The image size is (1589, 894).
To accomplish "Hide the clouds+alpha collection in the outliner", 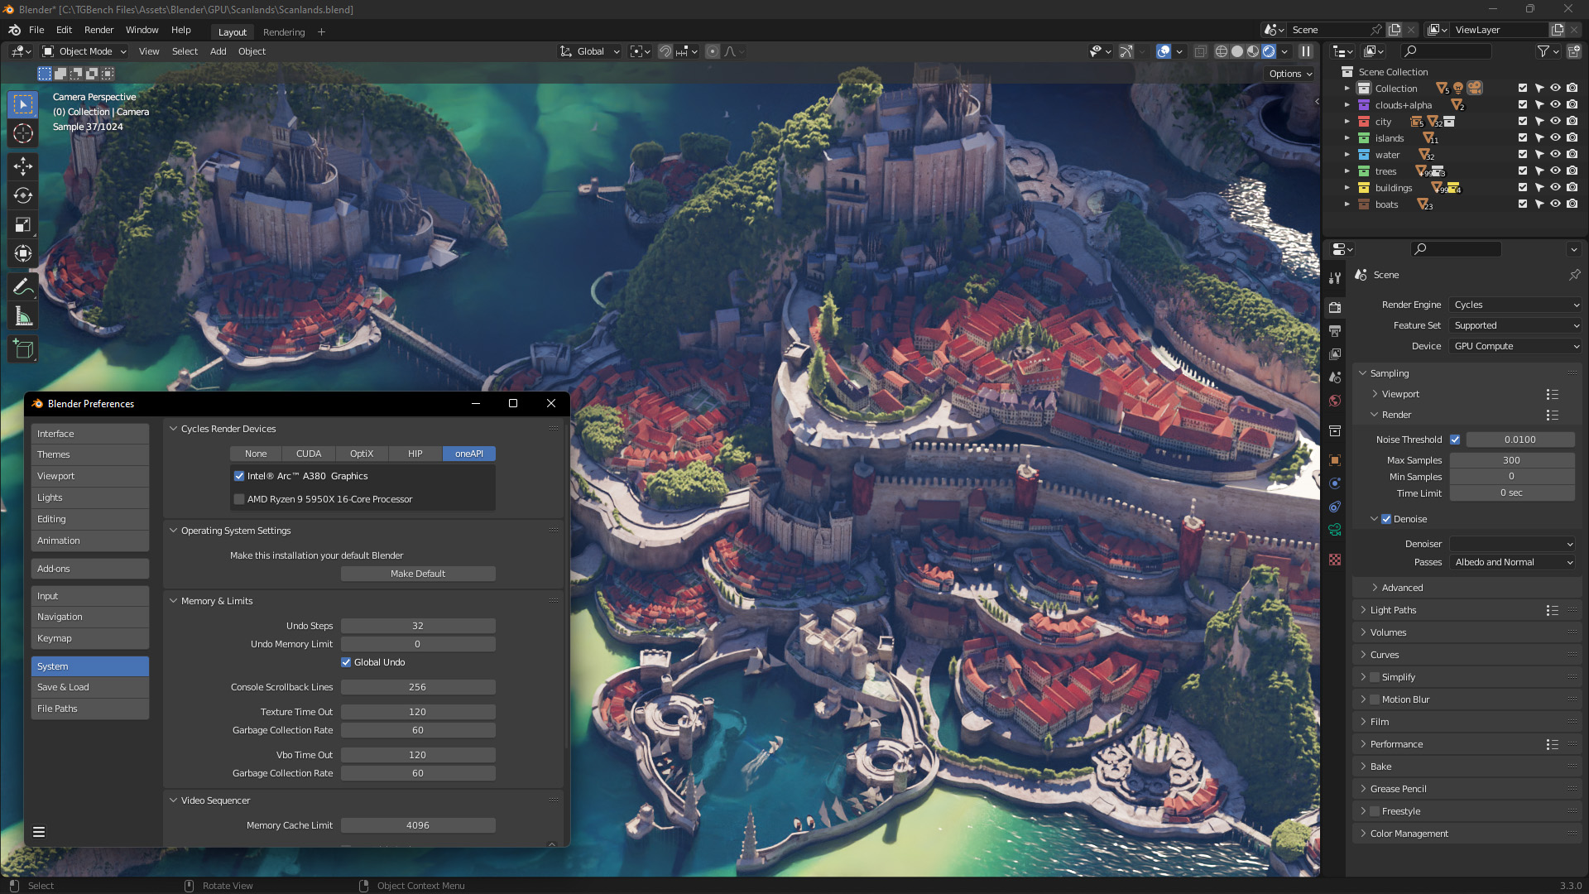I will pos(1555,105).
